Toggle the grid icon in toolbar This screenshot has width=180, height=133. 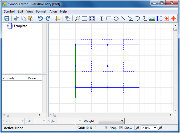(58, 18)
